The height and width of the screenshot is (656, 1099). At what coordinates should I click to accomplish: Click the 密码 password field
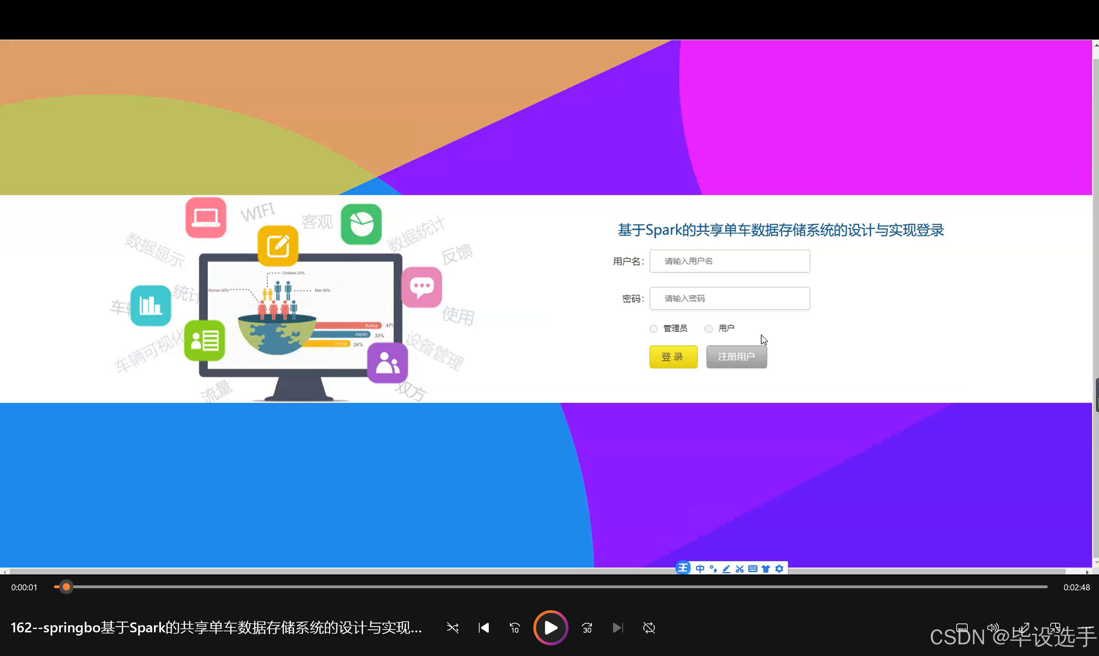[729, 298]
